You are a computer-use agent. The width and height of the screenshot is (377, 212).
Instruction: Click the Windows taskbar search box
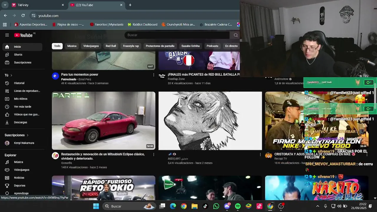pyautogui.click(x=129, y=206)
